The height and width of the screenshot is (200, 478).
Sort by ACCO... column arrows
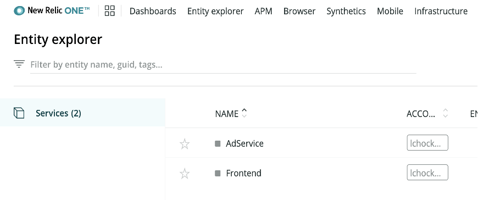pos(446,113)
